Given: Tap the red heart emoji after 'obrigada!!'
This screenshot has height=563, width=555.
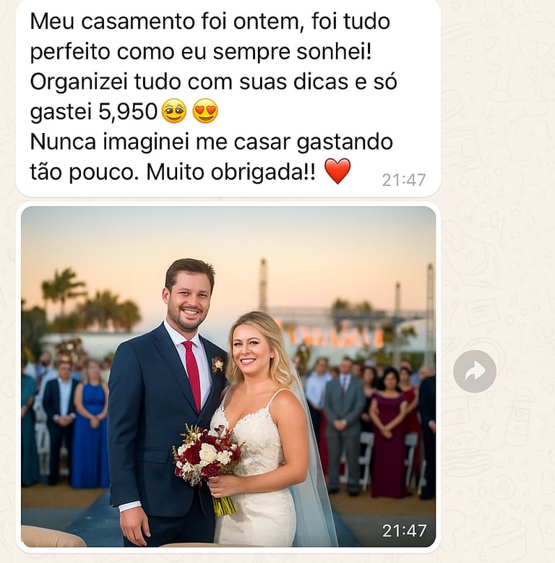Looking at the screenshot, I should pyautogui.click(x=337, y=171).
